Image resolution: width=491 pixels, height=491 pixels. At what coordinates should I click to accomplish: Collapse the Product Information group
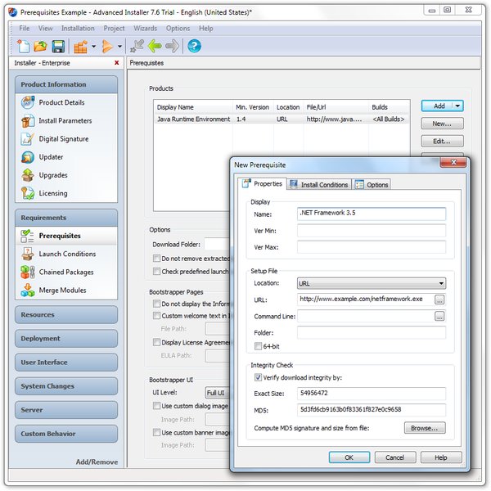coord(66,84)
